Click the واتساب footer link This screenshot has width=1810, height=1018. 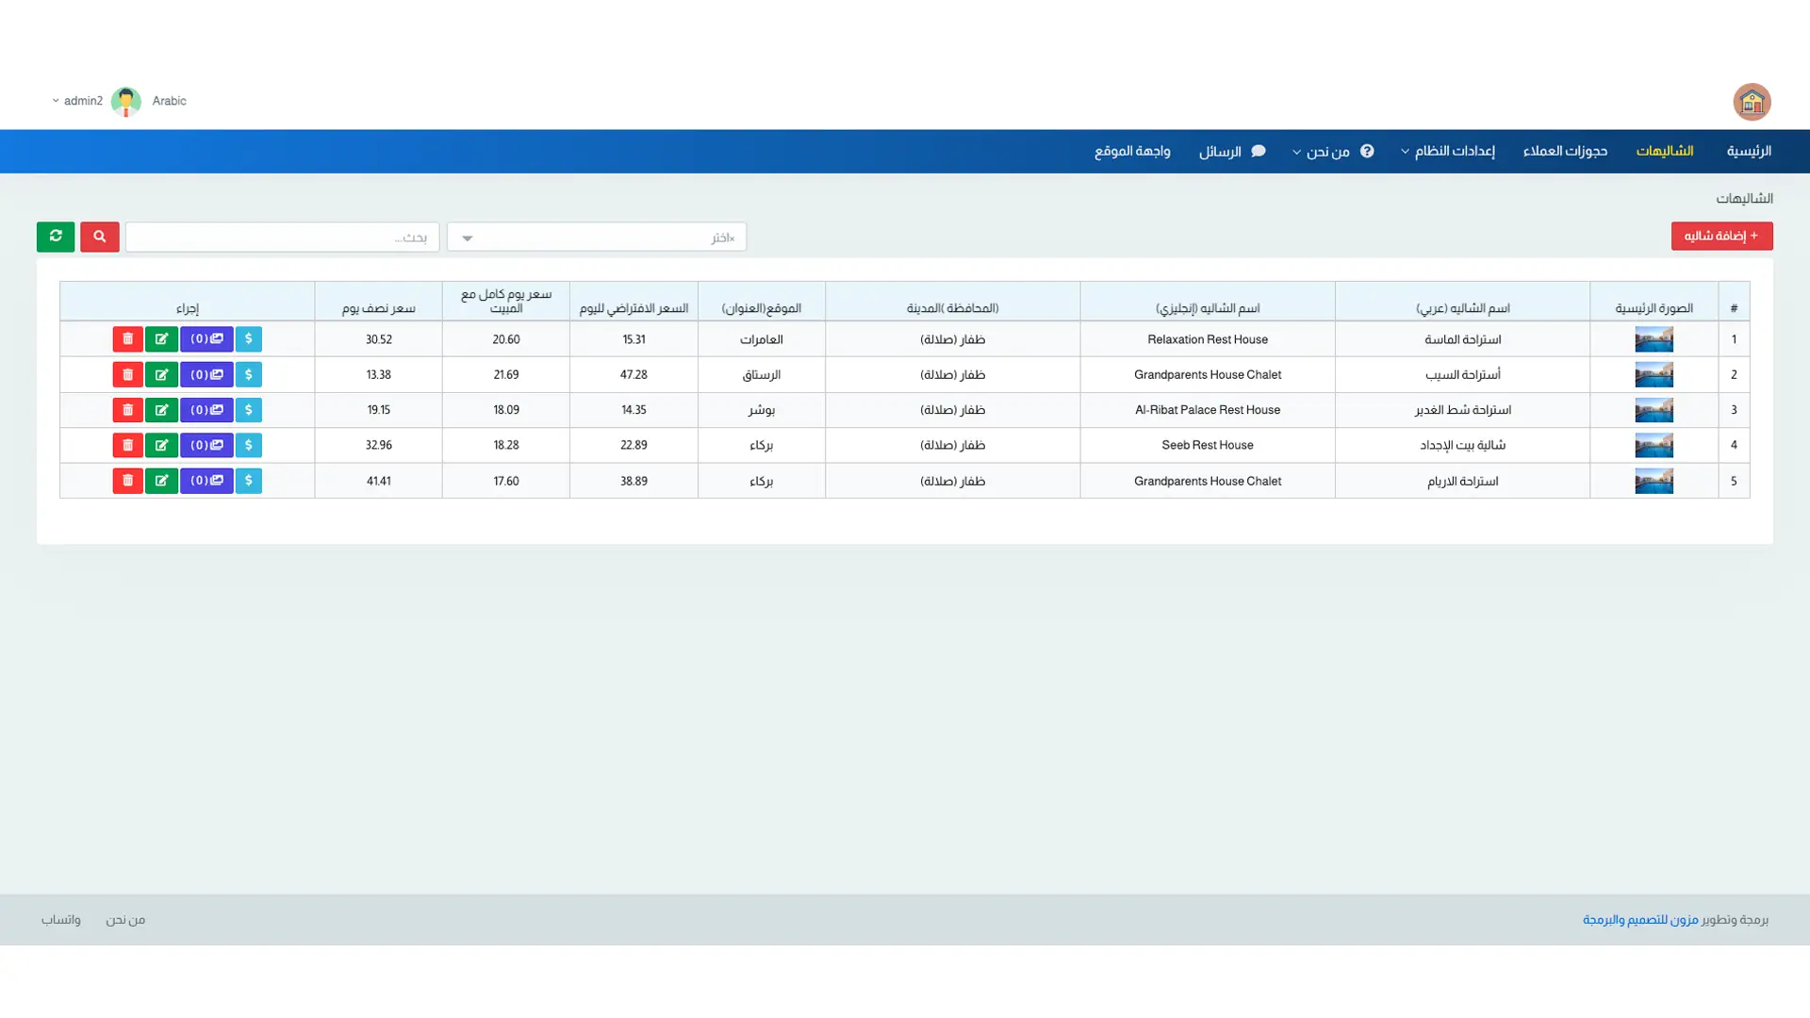pos(60,919)
